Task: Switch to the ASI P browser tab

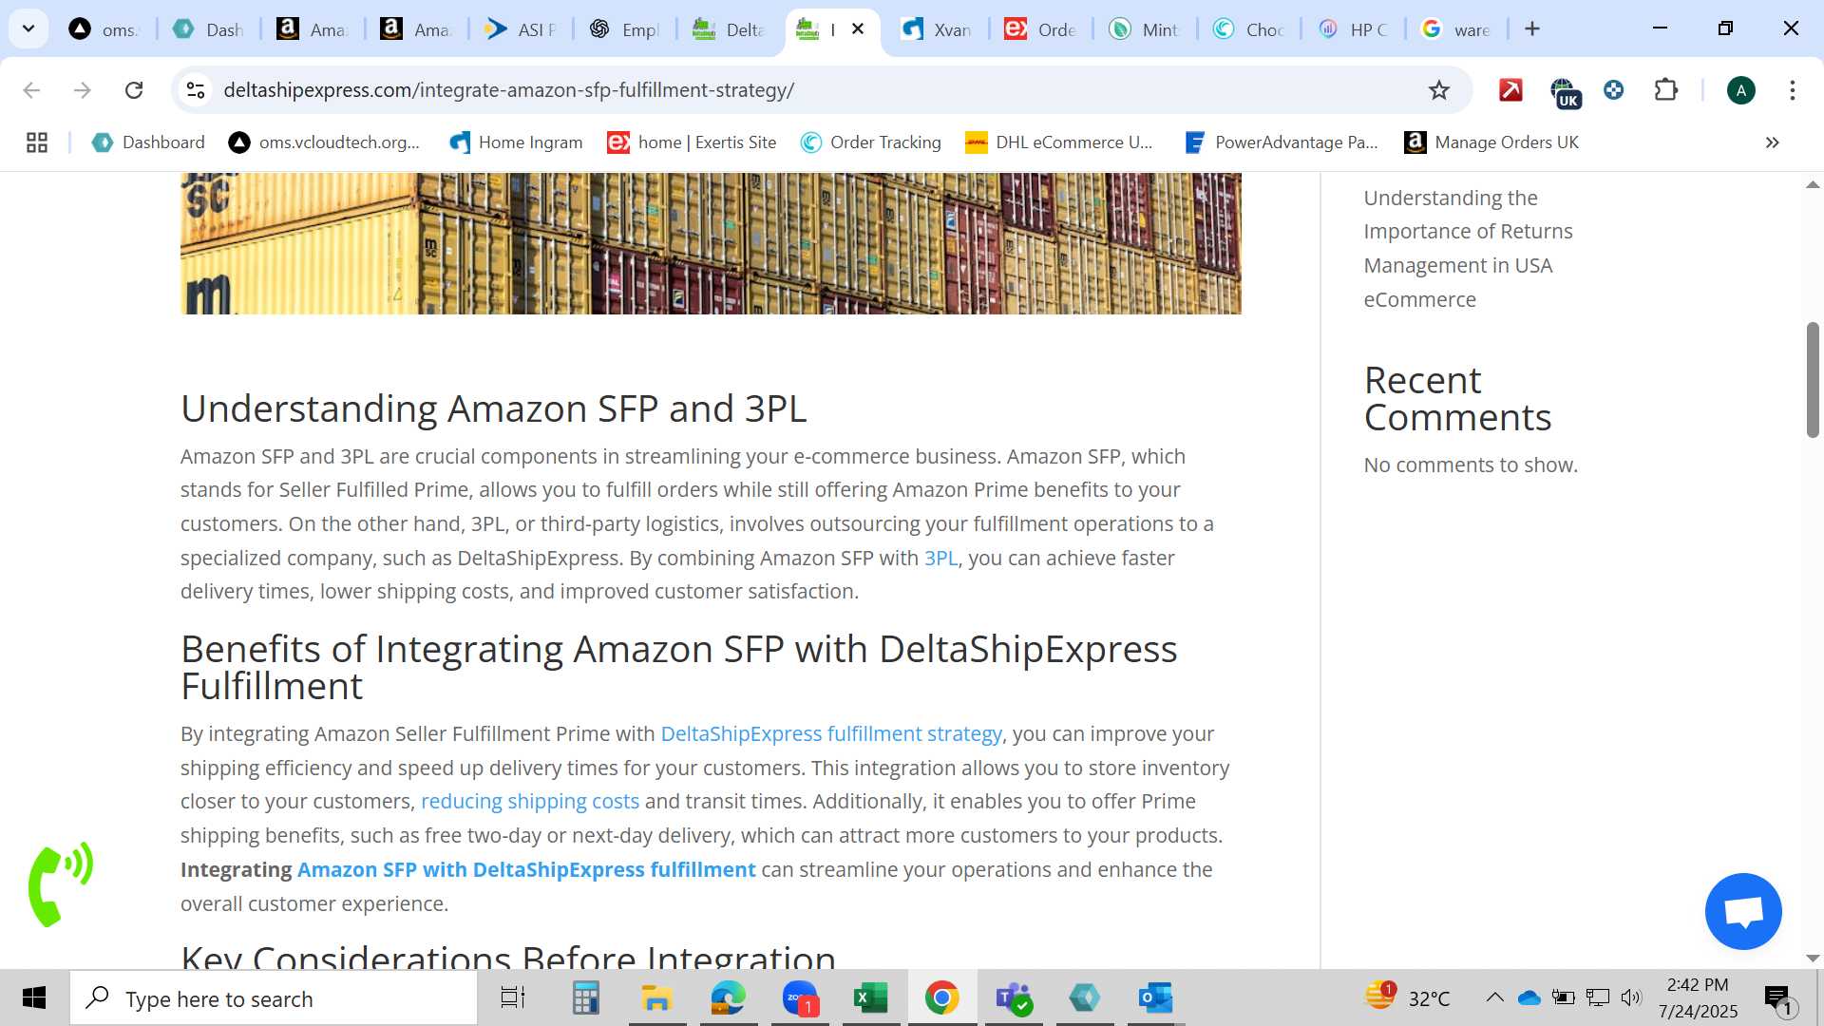Action: (521, 29)
